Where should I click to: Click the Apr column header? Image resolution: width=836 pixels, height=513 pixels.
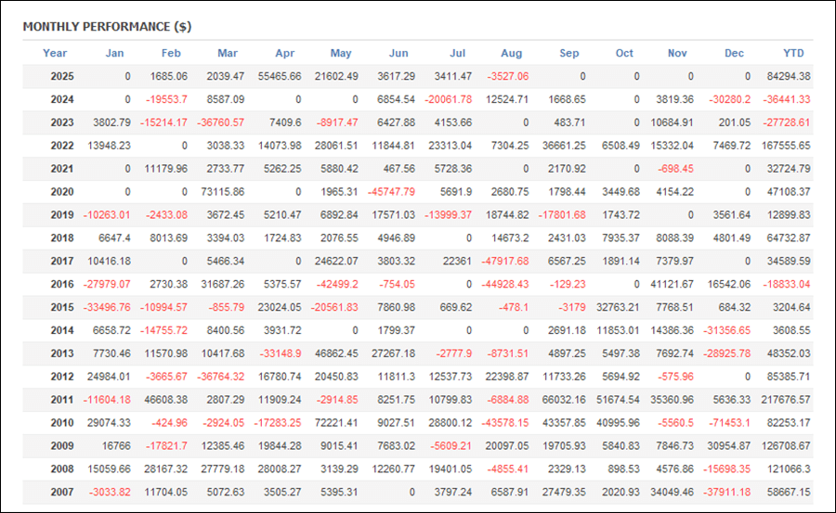click(x=284, y=53)
